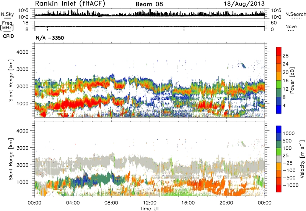This screenshot has width=306, height=211.
Task: Click the '4' tick on Power colorbar
Action: [x=284, y=106]
